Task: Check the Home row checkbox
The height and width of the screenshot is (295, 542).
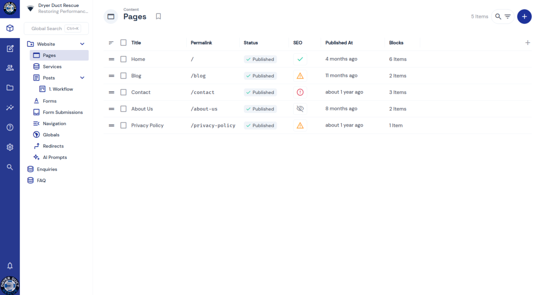Action: (123, 59)
